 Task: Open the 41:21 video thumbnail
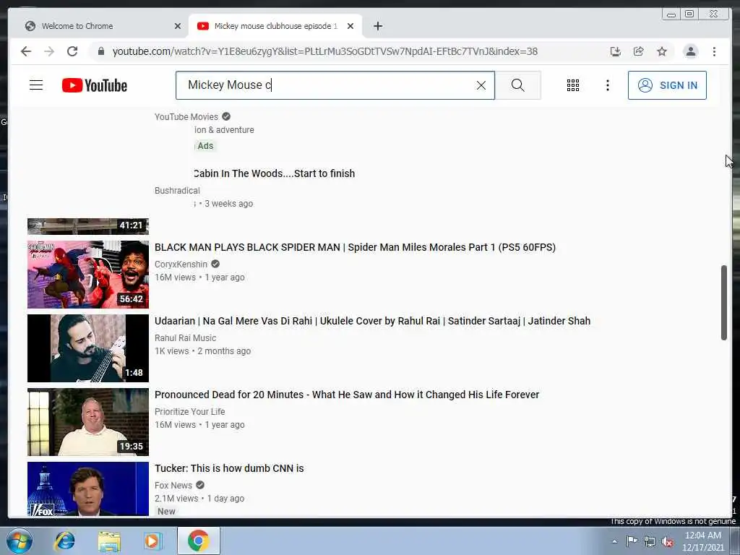coord(87,226)
